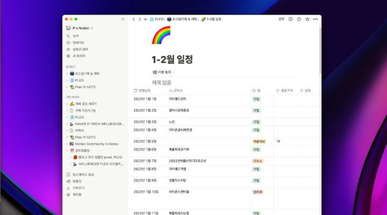Collapse the red exclamation mark page

point(67,150)
